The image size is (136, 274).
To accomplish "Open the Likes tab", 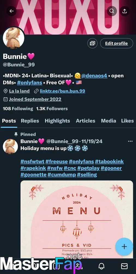I will (x=128, y=121).
